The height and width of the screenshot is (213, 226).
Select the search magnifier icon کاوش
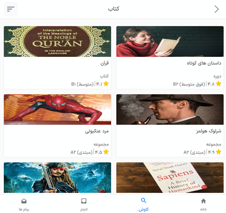tap(144, 200)
